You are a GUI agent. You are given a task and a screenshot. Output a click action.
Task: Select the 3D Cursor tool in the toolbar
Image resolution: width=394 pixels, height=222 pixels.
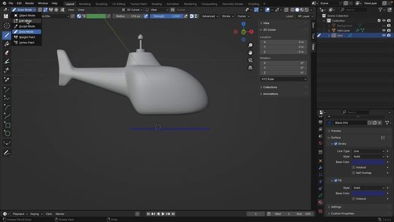pyautogui.click(x=7, y=26)
